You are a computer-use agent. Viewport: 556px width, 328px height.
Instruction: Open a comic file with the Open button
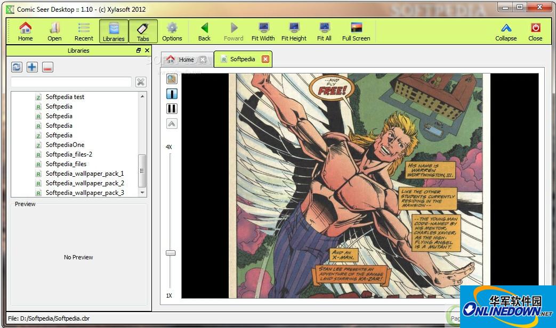tap(54, 31)
